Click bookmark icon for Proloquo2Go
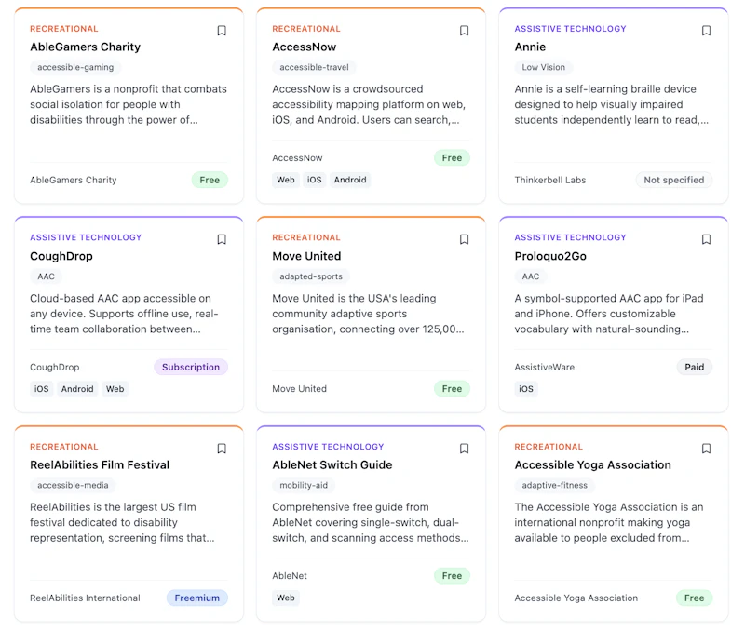Viewport: 745px width, 632px height. [707, 239]
